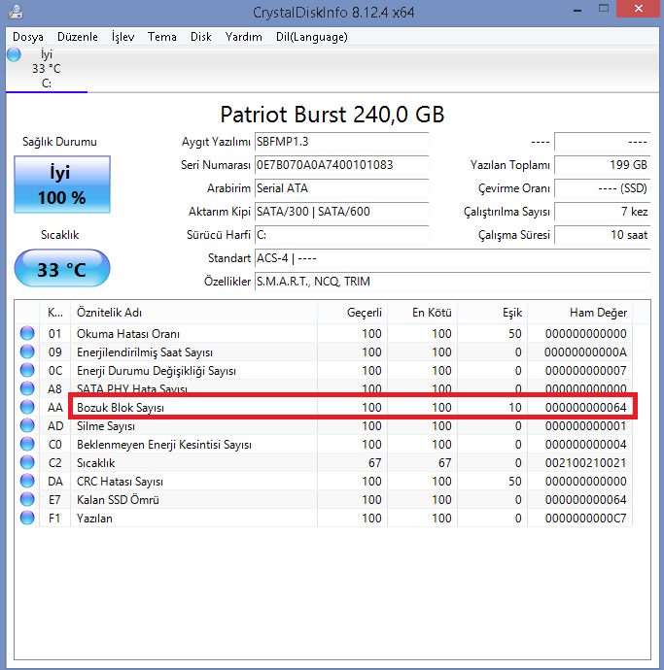Click the Öznitelik Adı column header
The image size is (664, 670).
tap(193, 313)
